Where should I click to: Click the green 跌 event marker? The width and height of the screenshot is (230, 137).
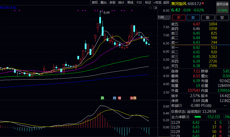point(103,98)
